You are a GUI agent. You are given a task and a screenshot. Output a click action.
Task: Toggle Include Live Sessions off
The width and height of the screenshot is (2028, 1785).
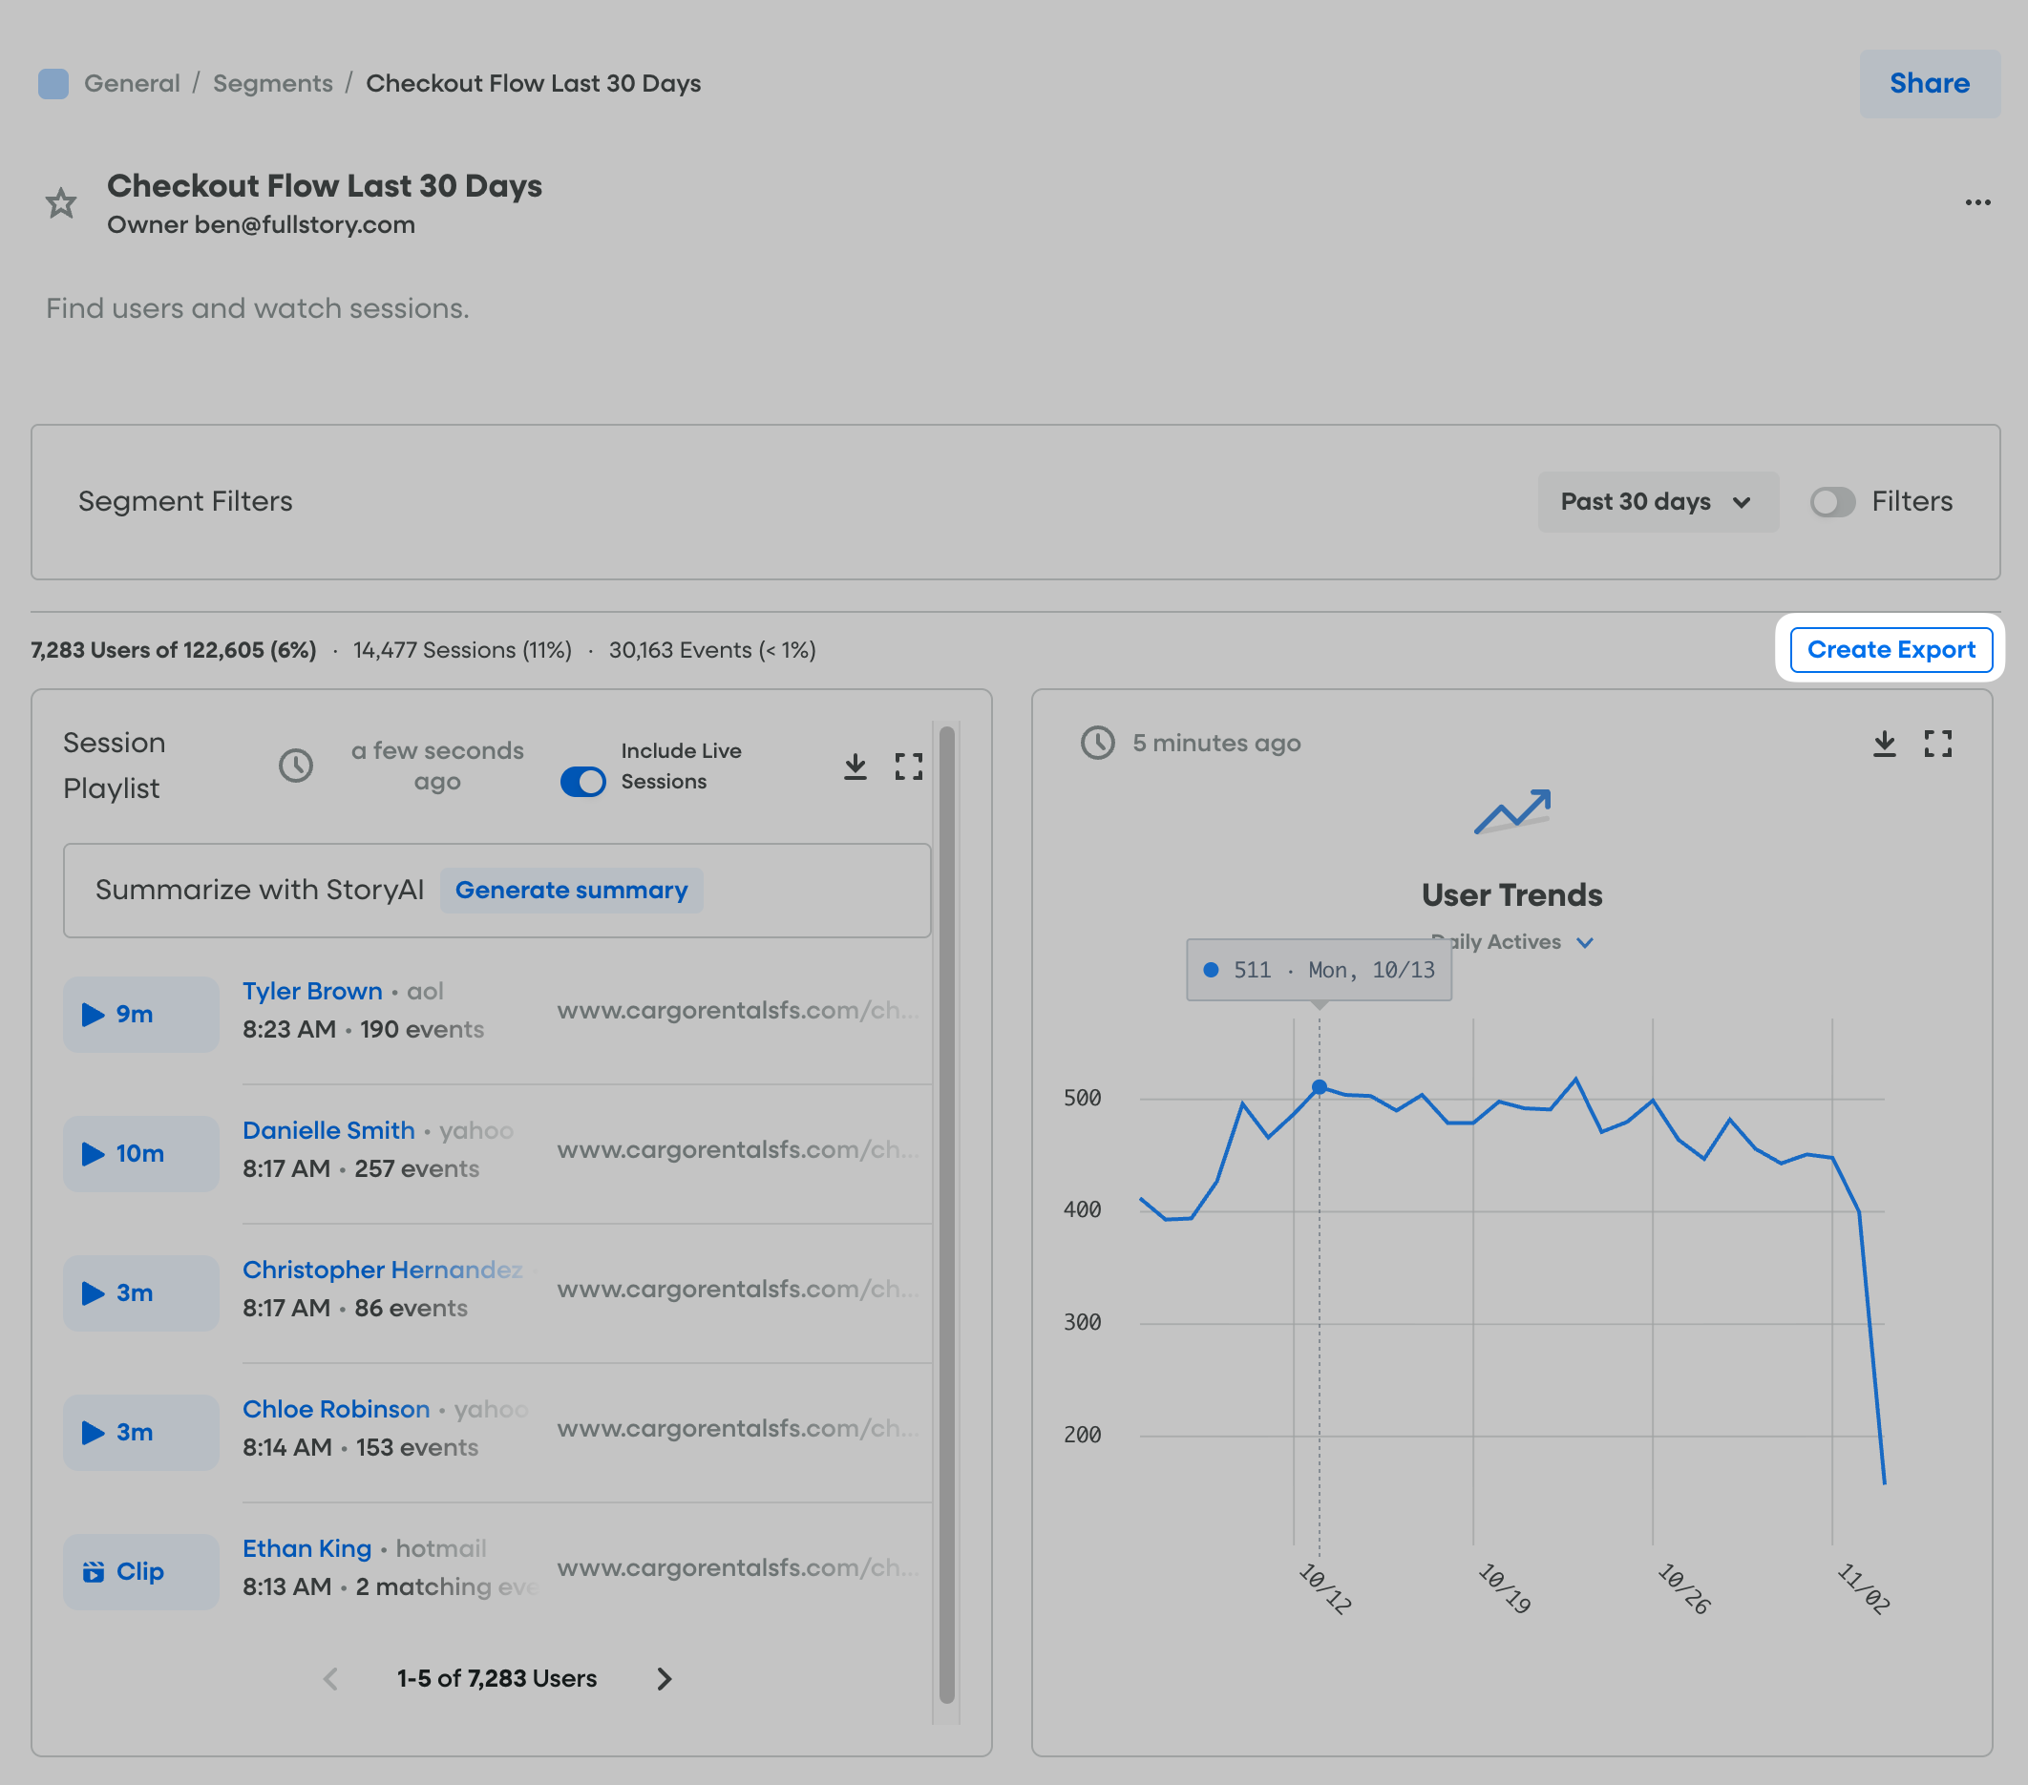582,782
